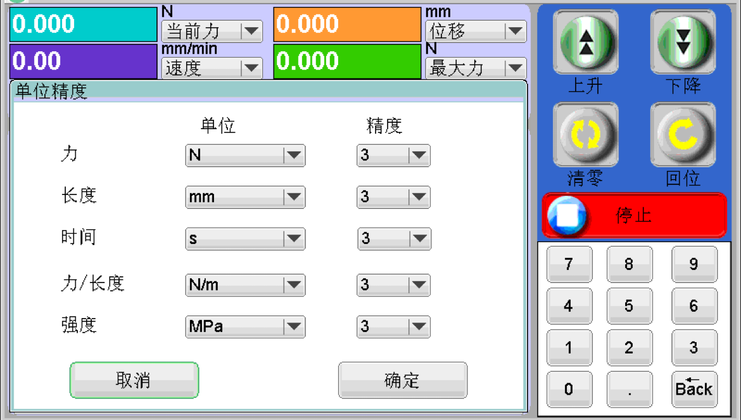
Task: Click the 取消 cancel button
Action: (134, 380)
